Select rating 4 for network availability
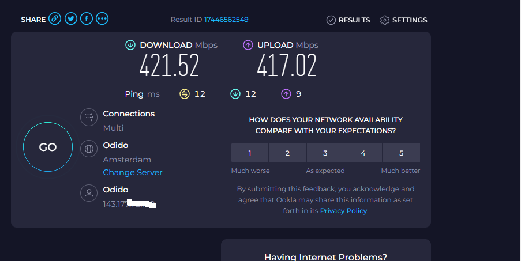Image resolution: width=521 pixels, height=261 pixels. pos(363,153)
